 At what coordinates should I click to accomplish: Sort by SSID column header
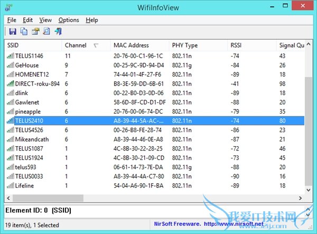(33, 45)
